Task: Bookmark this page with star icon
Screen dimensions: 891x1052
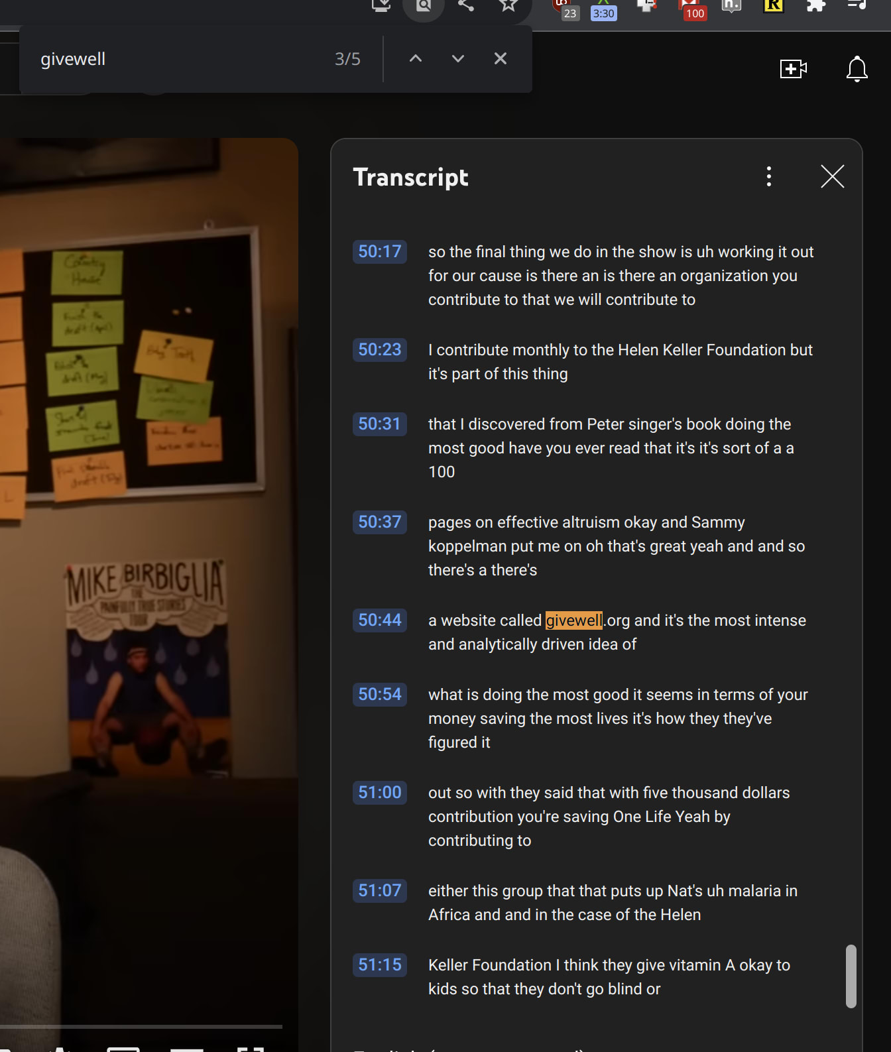Action: click(x=508, y=5)
